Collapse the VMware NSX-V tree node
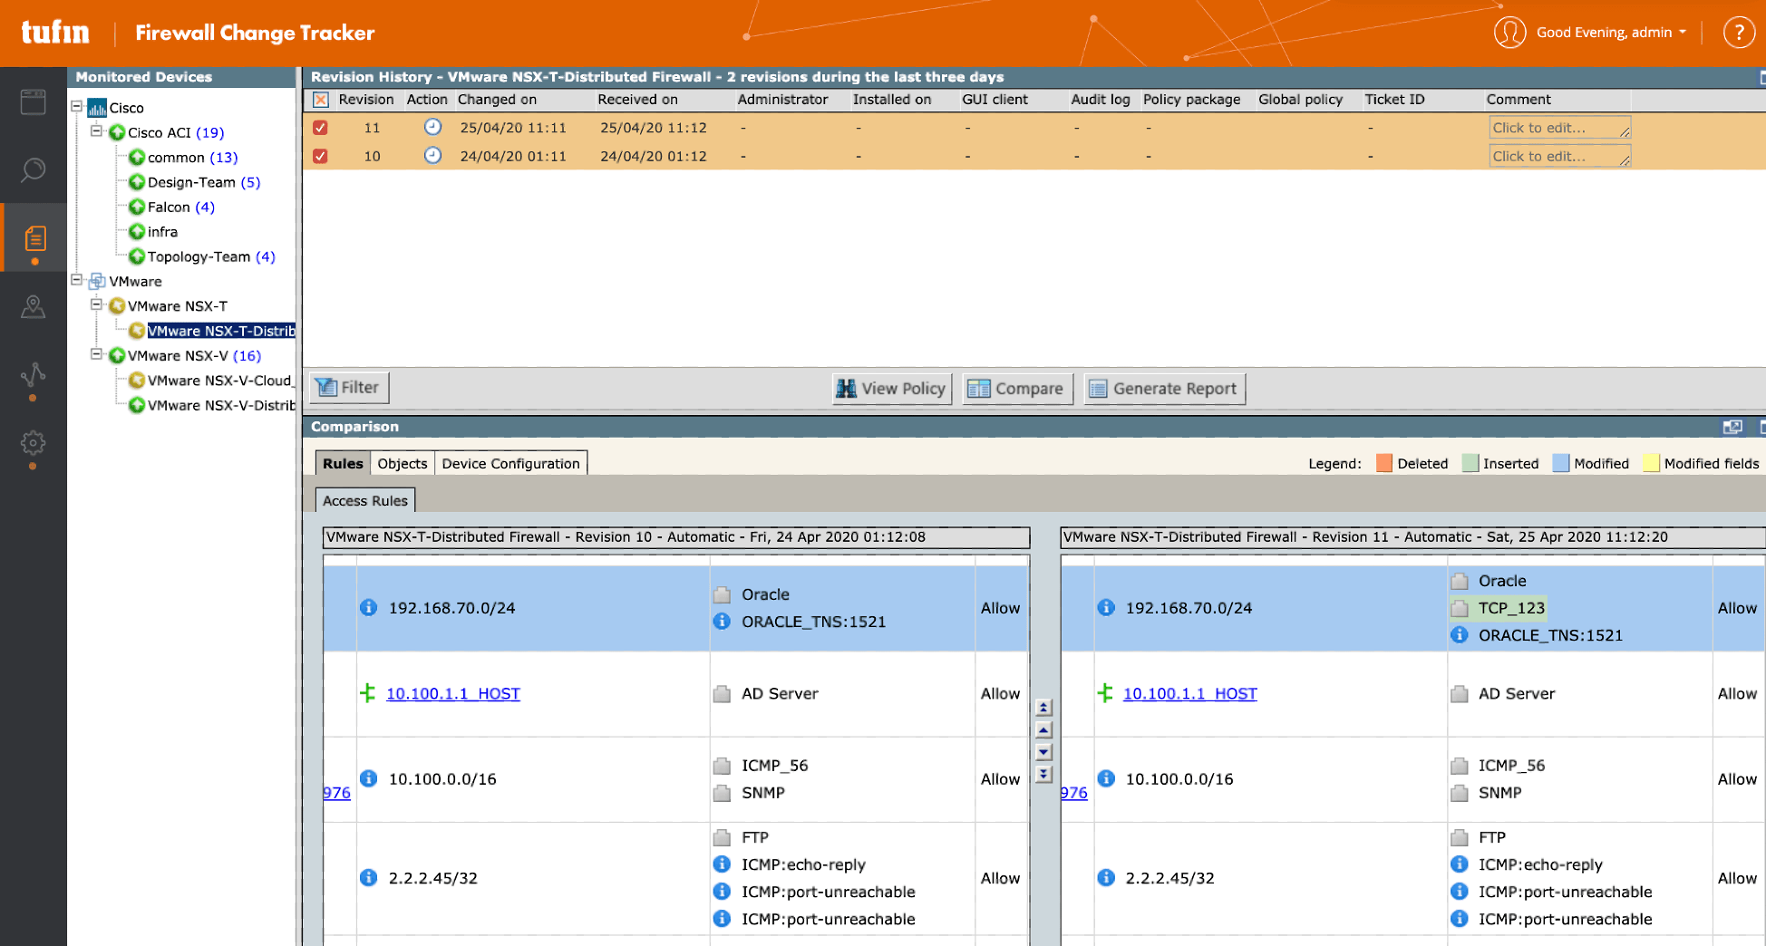 (x=96, y=354)
